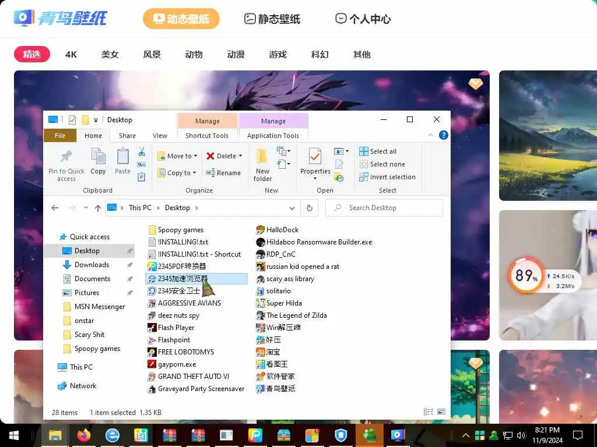Click the Copy button in Clipboard group
This screenshot has width=597, height=447.
98,162
